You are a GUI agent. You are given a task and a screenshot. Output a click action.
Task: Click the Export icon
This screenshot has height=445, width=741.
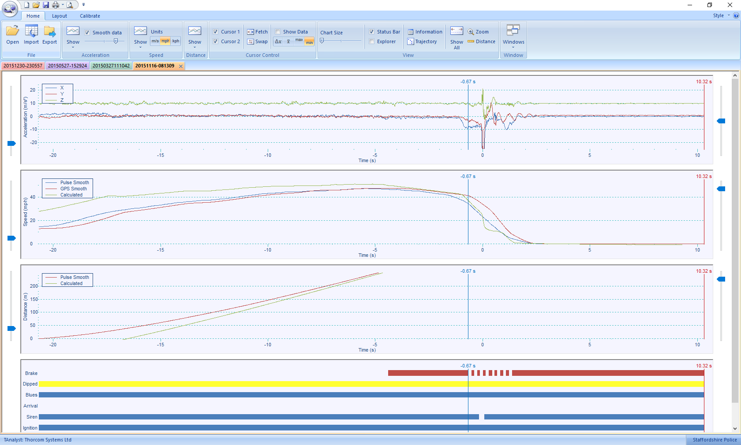tap(49, 35)
